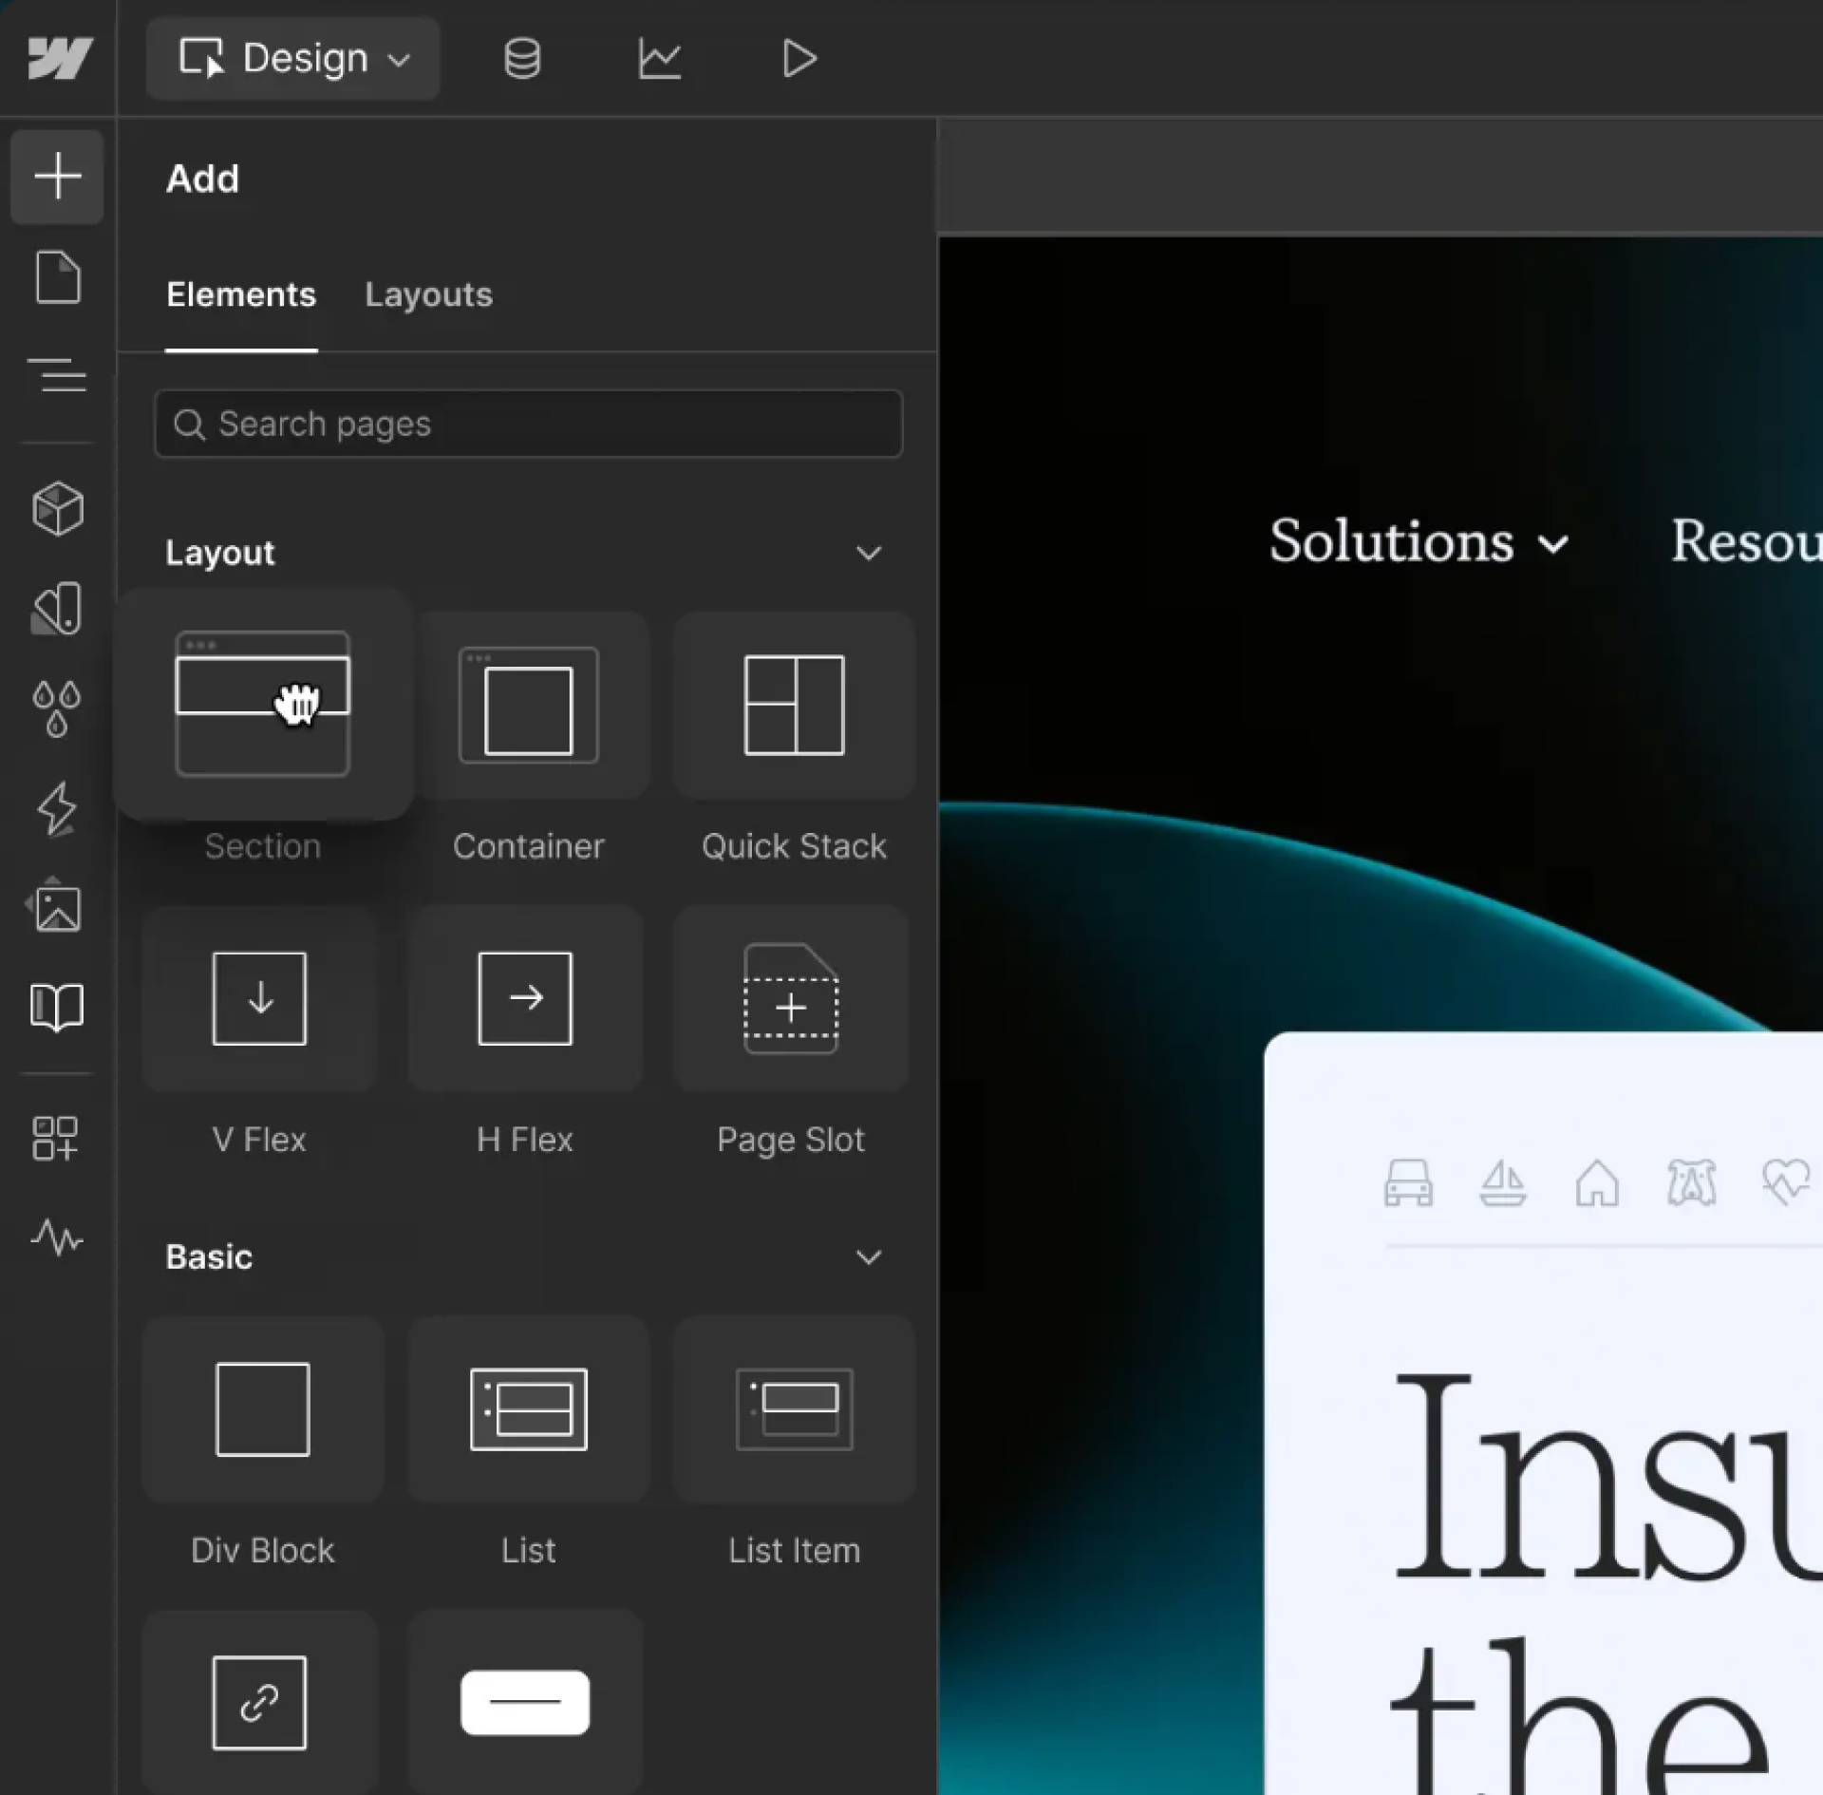The image size is (1823, 1795).
Task: Open the Navigator panel icon
Action: [x=57, y=375]
